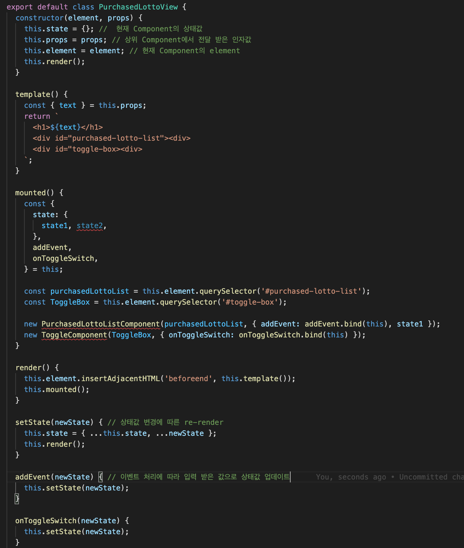Click this.setState(newState) inside onToggleSwitch
The width and height of the screenshot is (464, 548).
click(x=76, y=532)
